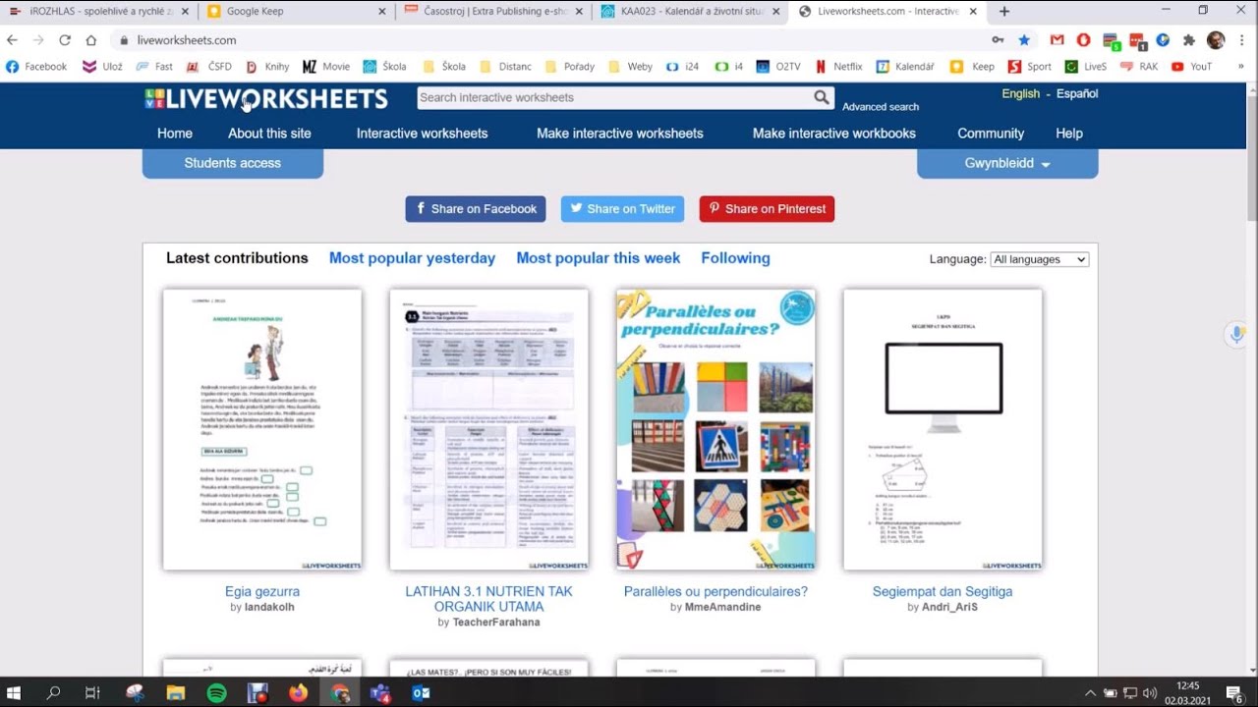The height and width of the screenshot is (707, 1258).
Task: Open the browser home page icon
Action: [91, 40]
